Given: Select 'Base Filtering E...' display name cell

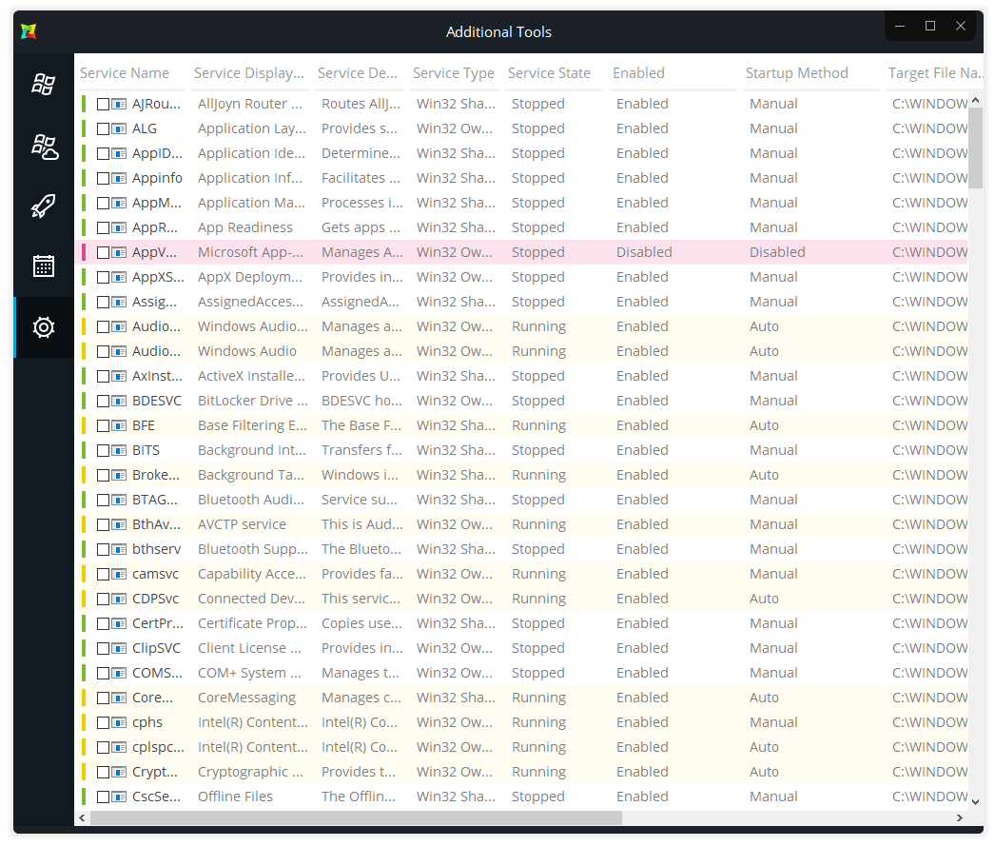Looking at the screenshot, I should coord(252,426).
